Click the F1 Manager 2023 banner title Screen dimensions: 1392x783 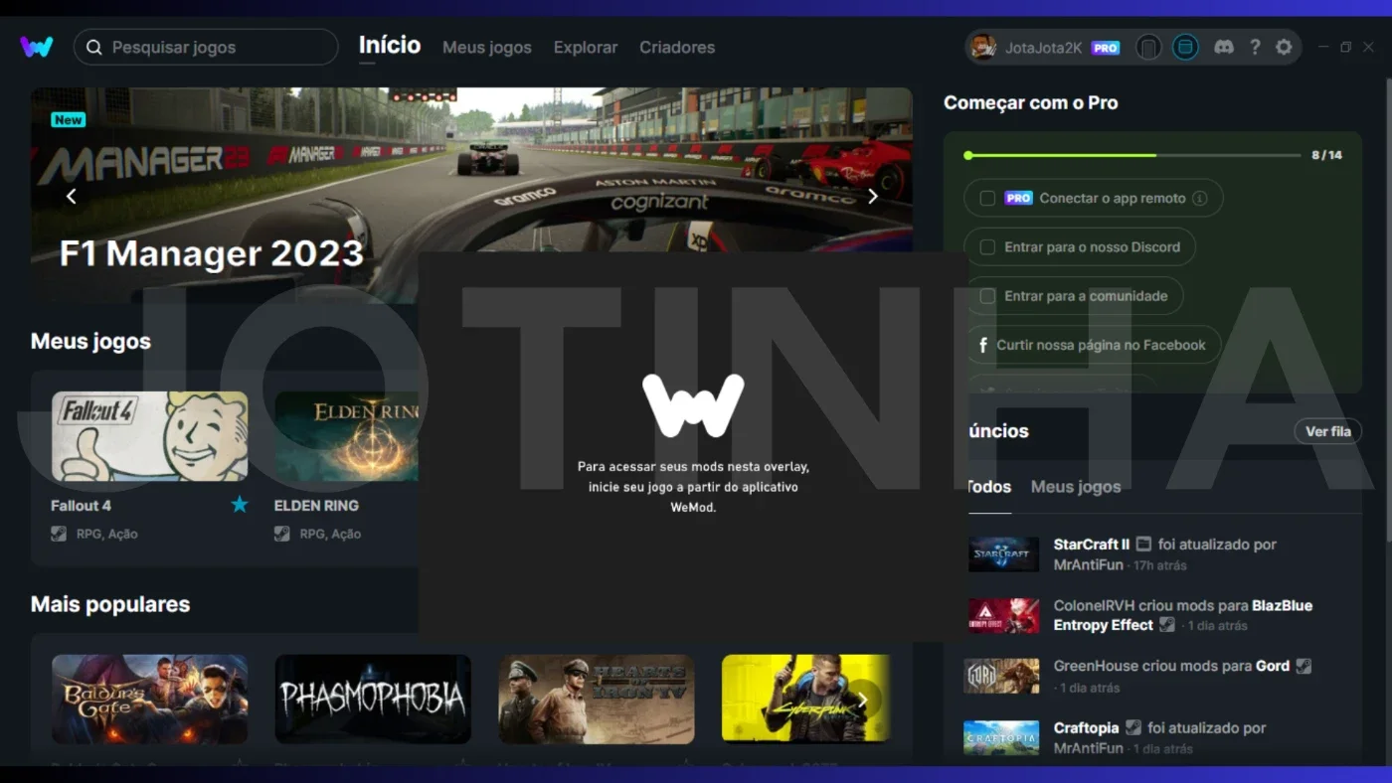[x=212, y=253]
